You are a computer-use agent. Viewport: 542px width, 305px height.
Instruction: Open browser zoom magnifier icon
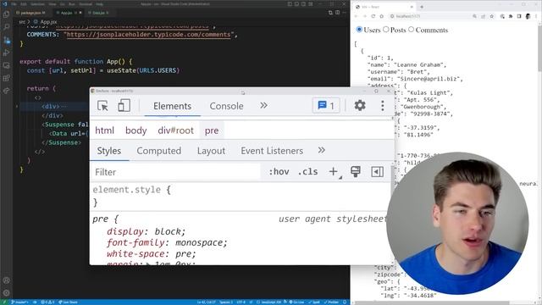[474, 16]
